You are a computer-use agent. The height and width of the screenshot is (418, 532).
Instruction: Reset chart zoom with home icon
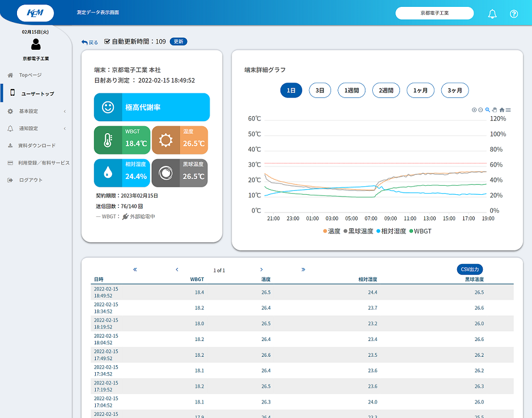[501, 110]
